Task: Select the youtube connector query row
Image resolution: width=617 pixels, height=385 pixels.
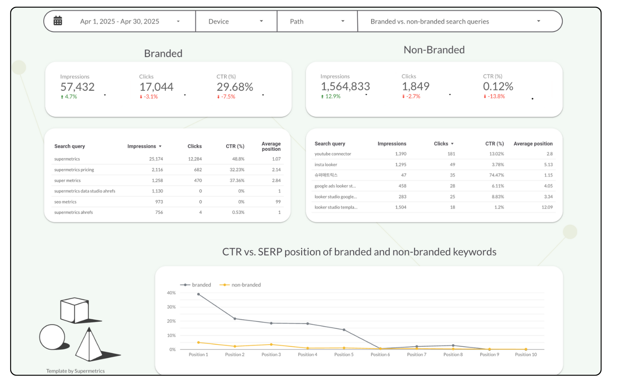Action: tap(333, 154)
